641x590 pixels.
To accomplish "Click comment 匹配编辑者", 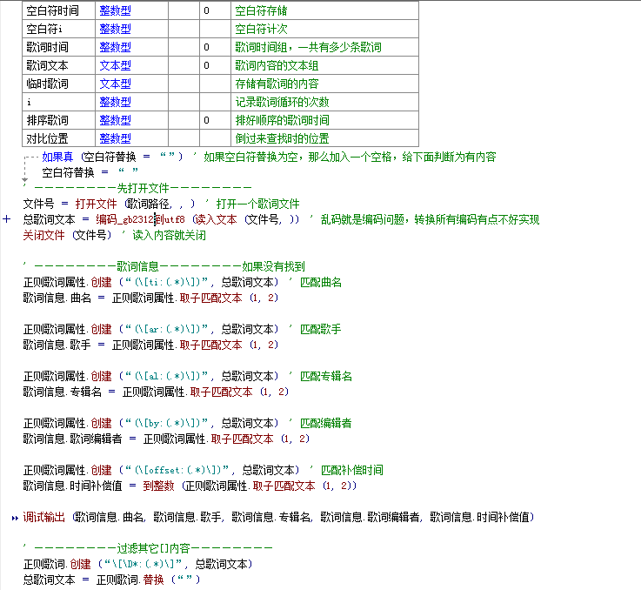I will (326, 424).
